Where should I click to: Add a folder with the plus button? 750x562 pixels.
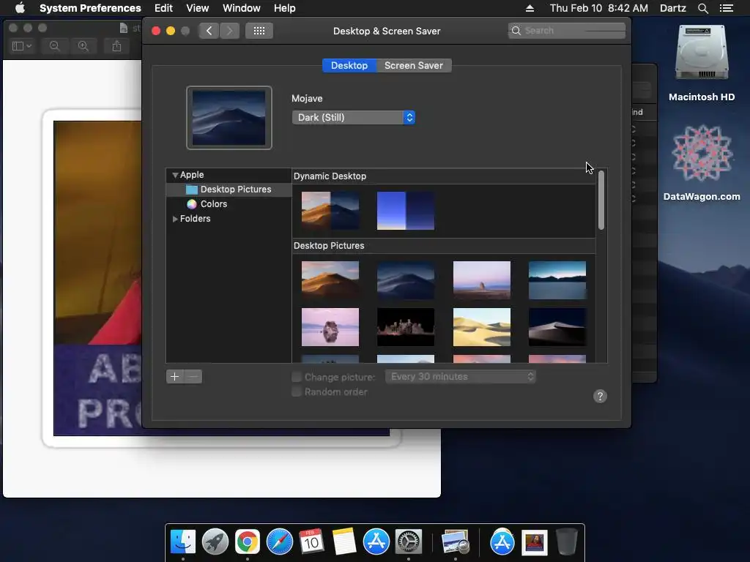174,377
